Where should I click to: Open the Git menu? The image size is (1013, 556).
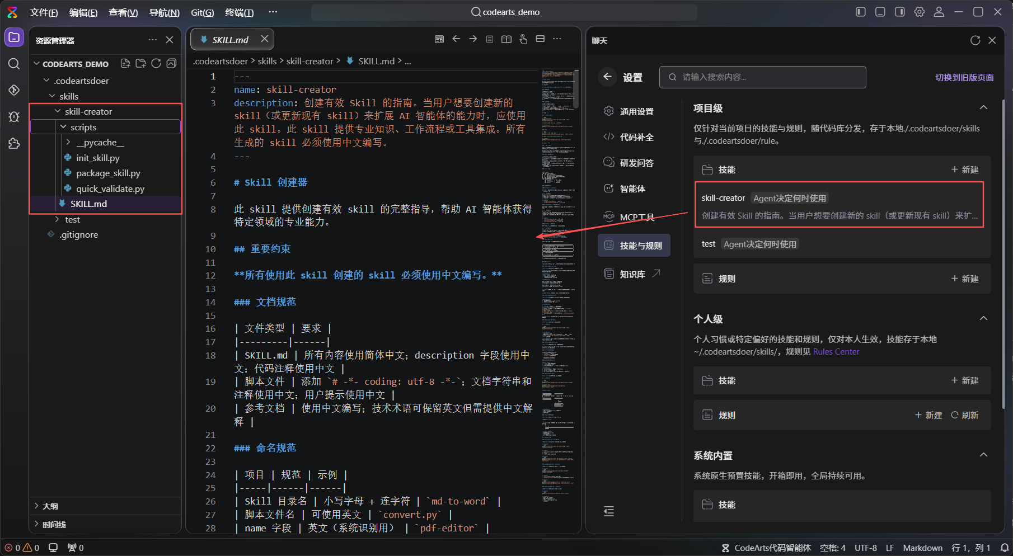[x=202, y=12]
